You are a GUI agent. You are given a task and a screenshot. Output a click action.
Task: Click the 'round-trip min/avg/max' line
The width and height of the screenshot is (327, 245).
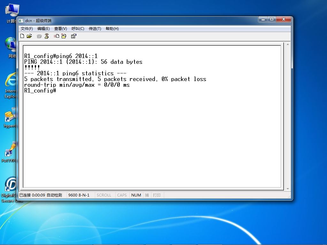click(x=77, y=85)
